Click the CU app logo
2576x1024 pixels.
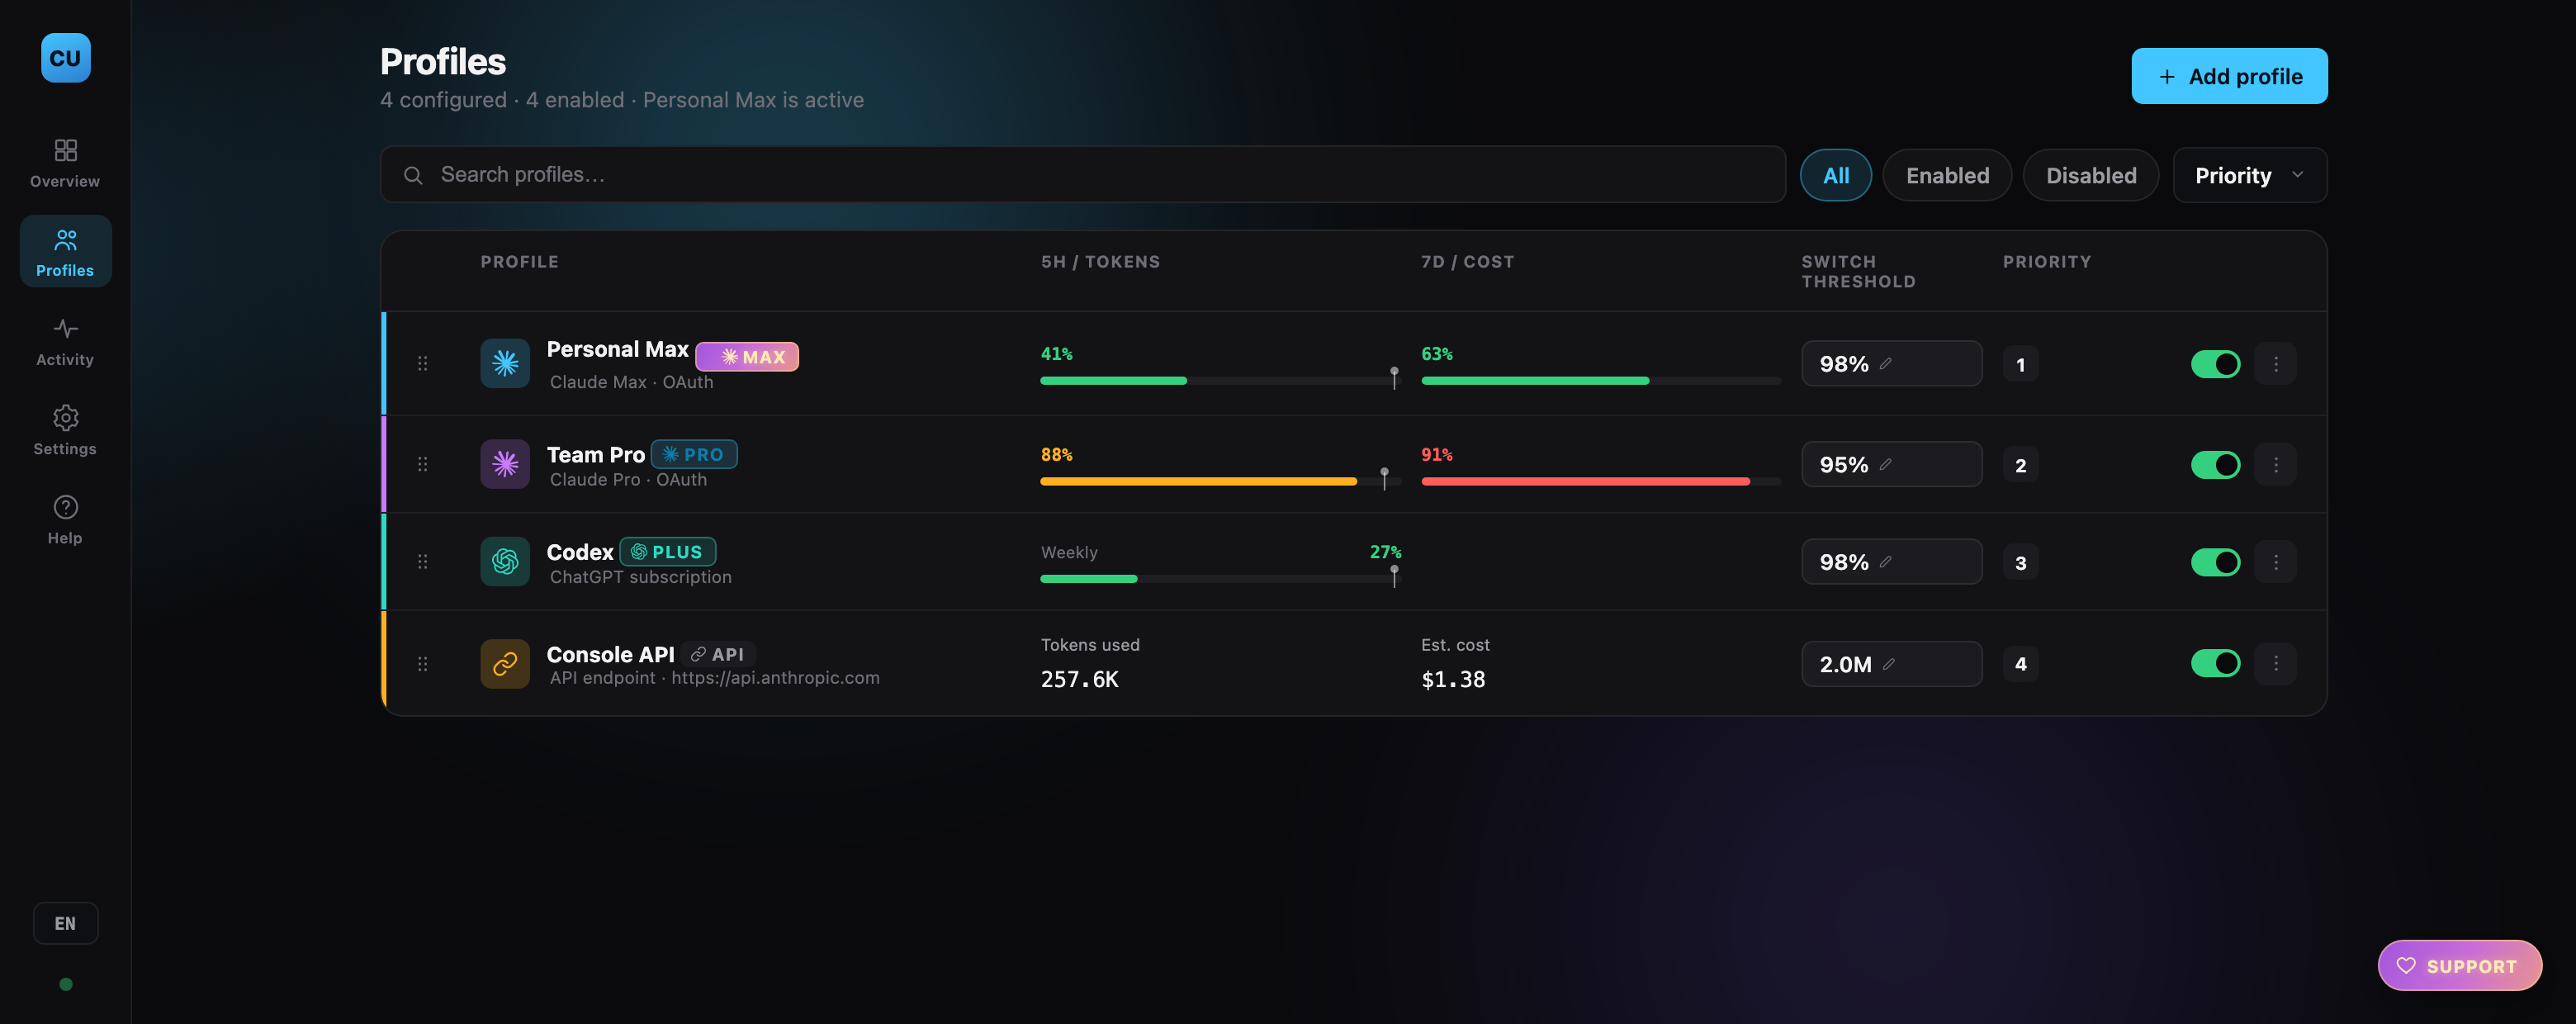coord(65,58)
